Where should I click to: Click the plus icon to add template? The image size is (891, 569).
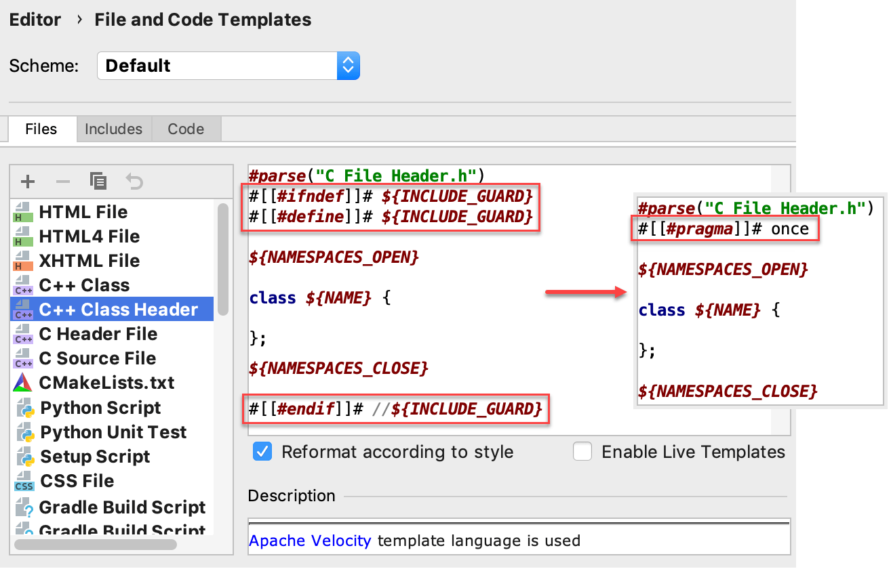click(x=28, y=182)
